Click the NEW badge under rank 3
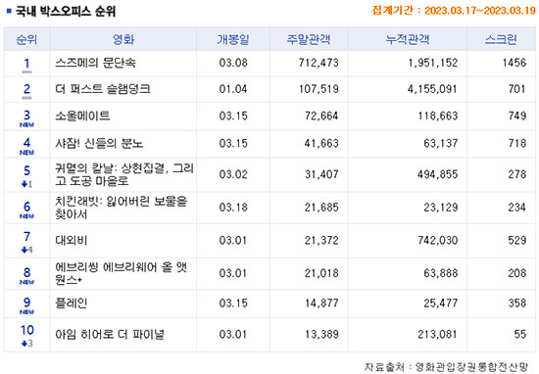 coord(26,124)
